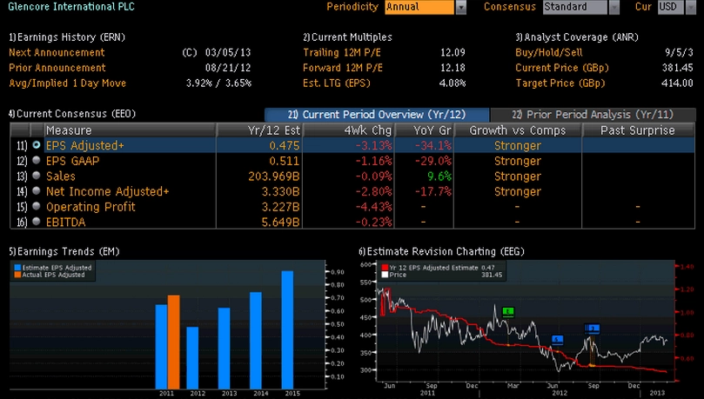Open the Consensus dropdown arrow
Image resolution: width=704 pixels, height=399 pixels.
tap(613, 7)
